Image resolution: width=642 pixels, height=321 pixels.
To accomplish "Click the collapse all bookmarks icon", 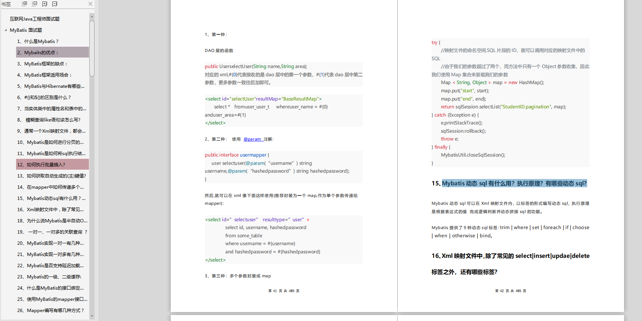I will [35, 4].
